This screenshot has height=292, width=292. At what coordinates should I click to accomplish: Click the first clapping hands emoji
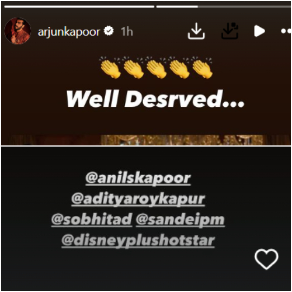click(110, 68)
